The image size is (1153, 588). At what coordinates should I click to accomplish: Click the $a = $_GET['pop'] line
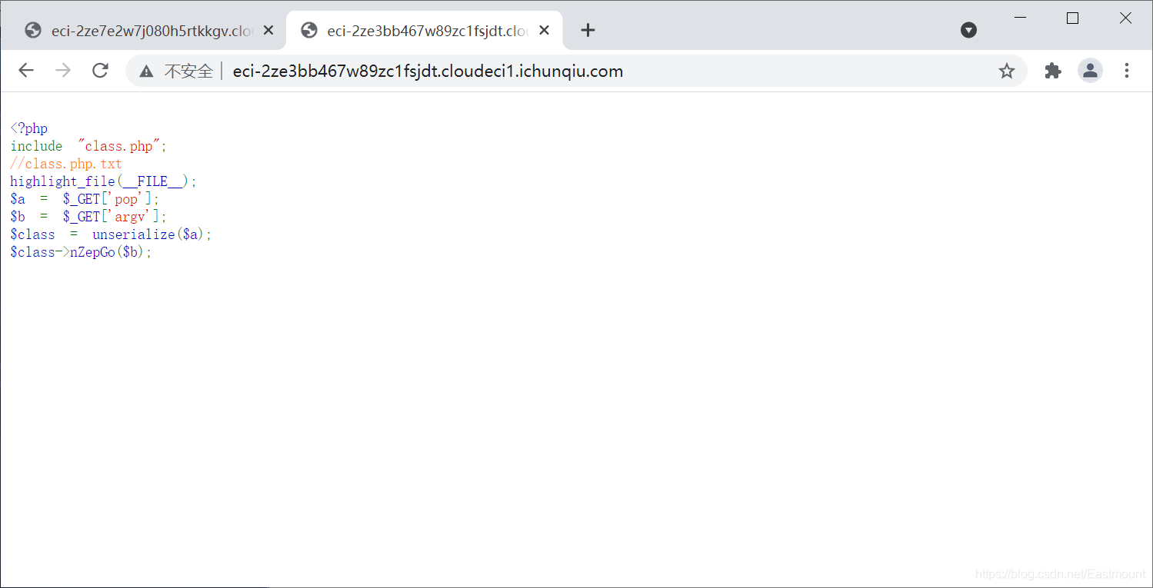pos(85,199)
